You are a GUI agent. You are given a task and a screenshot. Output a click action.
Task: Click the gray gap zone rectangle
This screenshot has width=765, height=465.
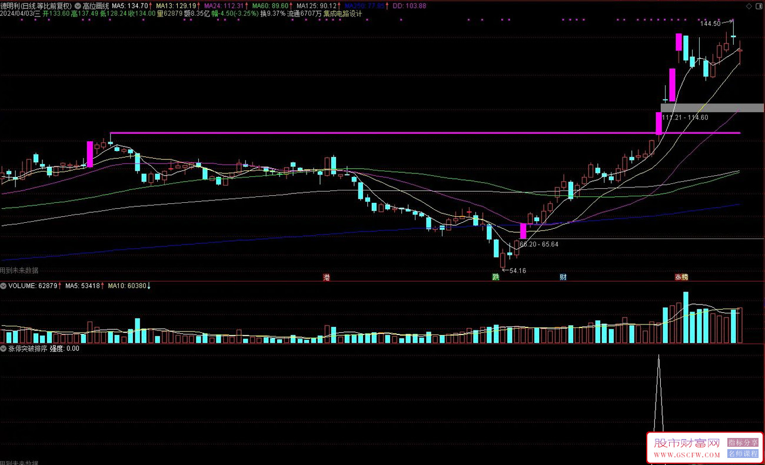712,108
